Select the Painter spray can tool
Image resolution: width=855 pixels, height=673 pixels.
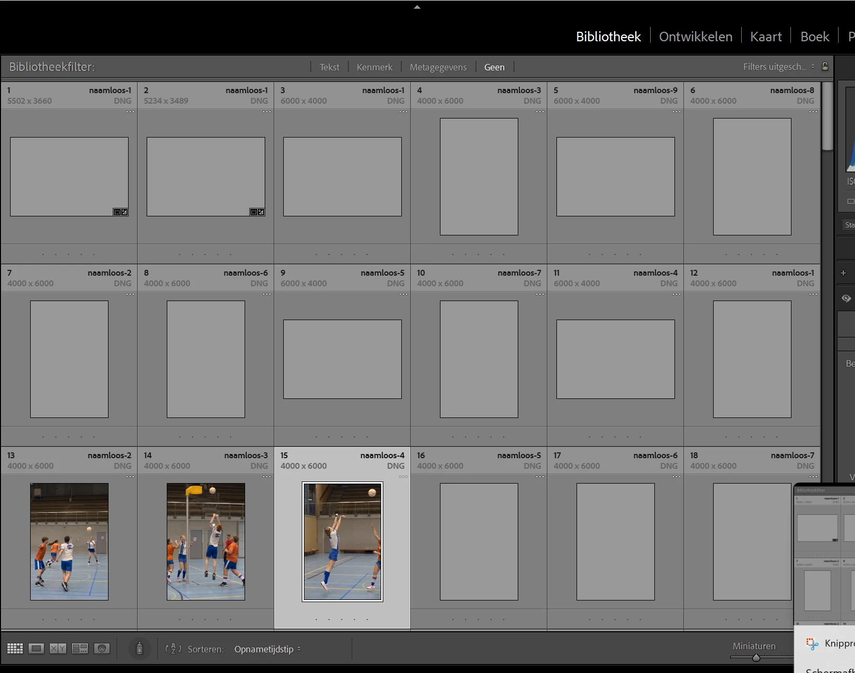[x=139, y=648]
